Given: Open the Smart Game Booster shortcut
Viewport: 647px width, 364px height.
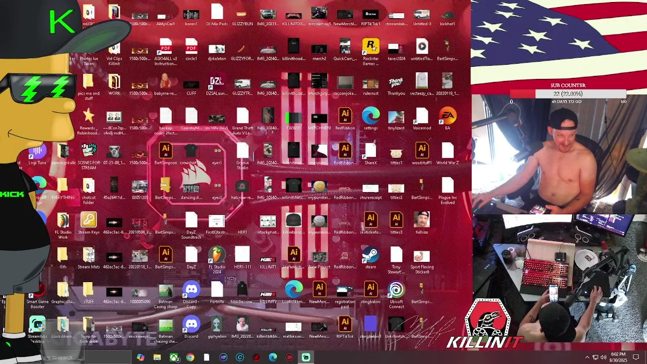Looking at the screenshot, I should point(37,290).
